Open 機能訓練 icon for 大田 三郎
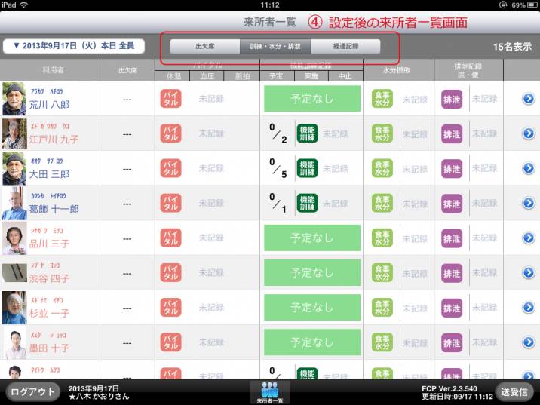This screenshot has height=405, width=540. click(307, 168)
